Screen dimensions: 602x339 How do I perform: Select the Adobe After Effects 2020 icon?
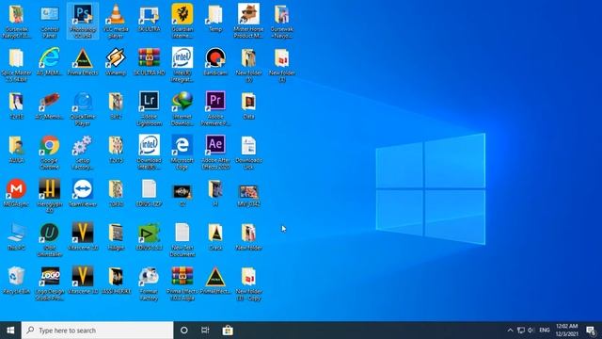pos(215,153)
